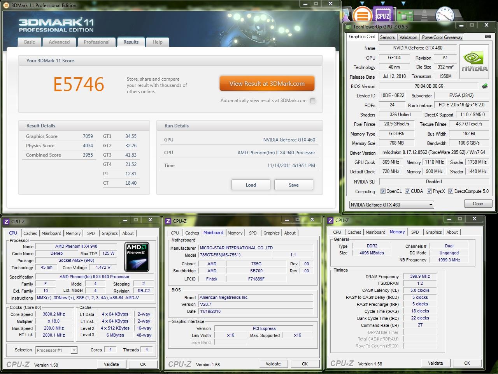498x374 pixels.
Task: Click Validate in the left CPU-Z window
Action: tap(111, 364)
